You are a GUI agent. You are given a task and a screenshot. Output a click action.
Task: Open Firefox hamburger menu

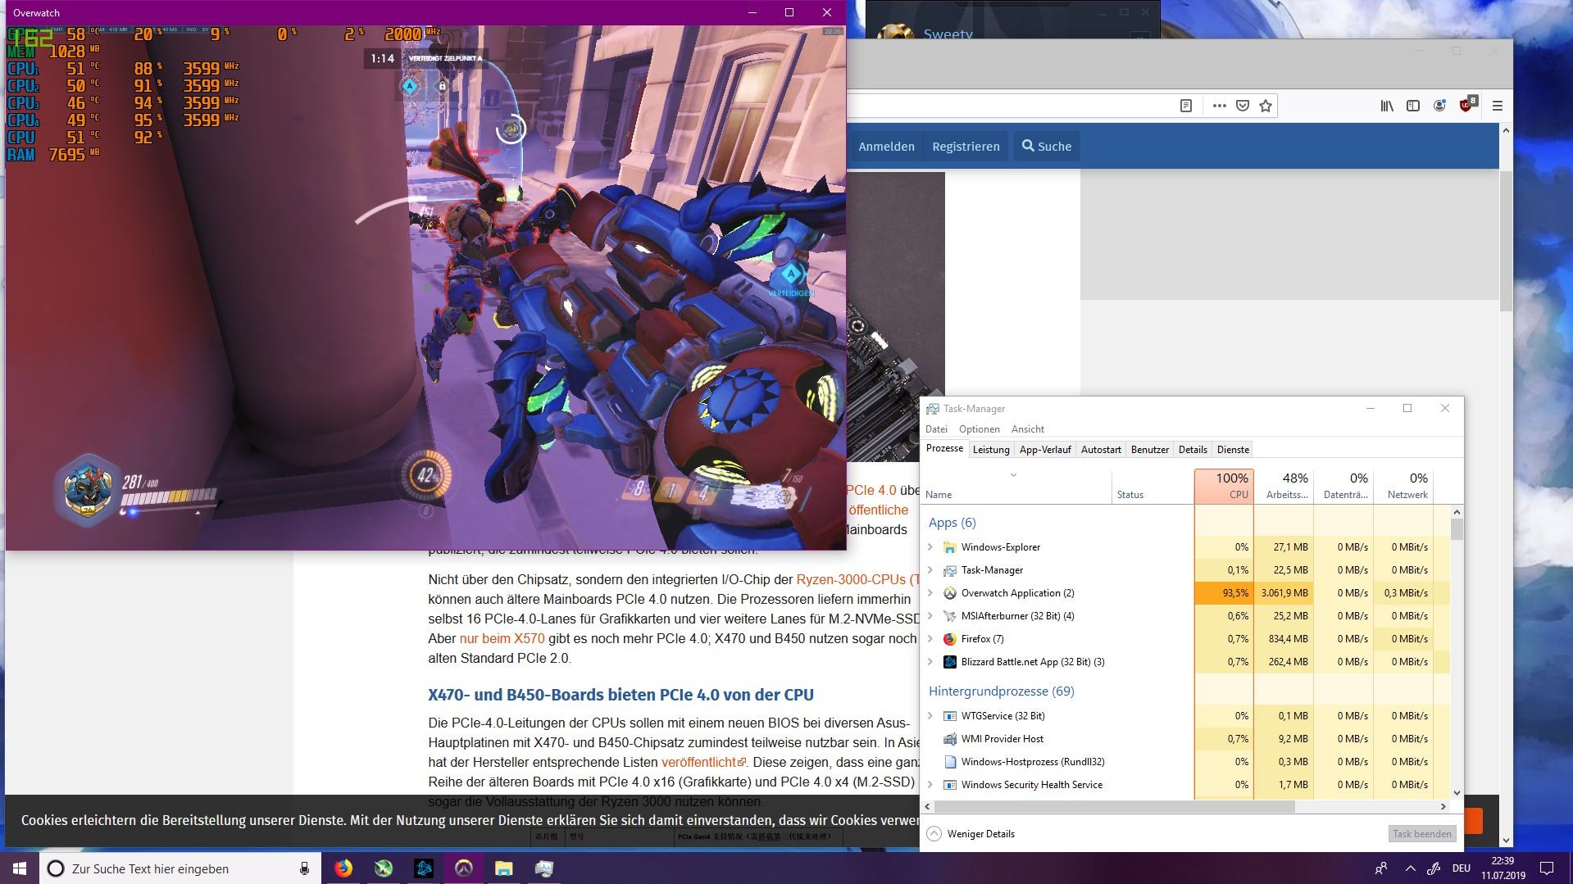tap(1498, 106)
